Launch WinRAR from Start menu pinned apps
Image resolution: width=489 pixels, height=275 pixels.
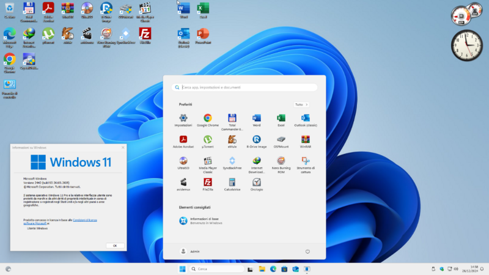[x=305, y=140]
